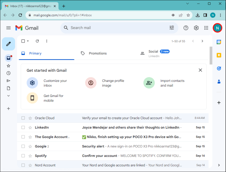This screenshot has width=226, height=172.
Task: Open Google Tasks side panel icon
Action: (219, 68)
